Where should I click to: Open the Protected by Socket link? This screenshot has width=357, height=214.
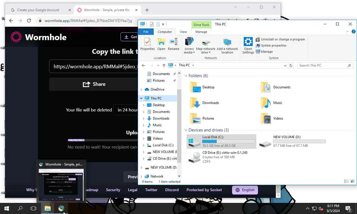pyautogui.click(x=204, y=190)
